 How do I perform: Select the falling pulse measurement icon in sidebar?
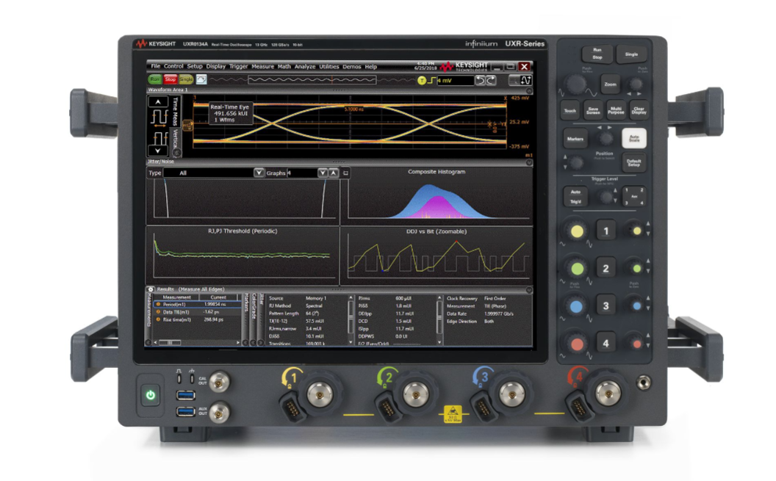[x=159, y=137]
